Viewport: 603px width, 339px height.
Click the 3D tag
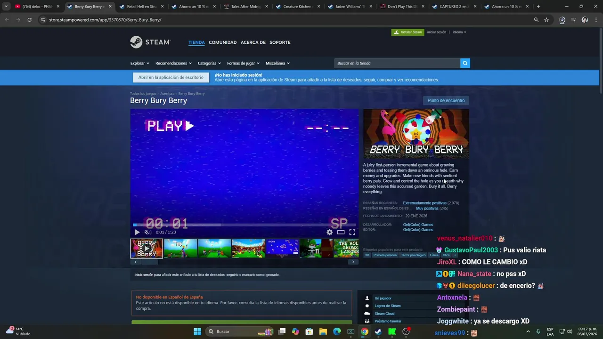point(367,255)
